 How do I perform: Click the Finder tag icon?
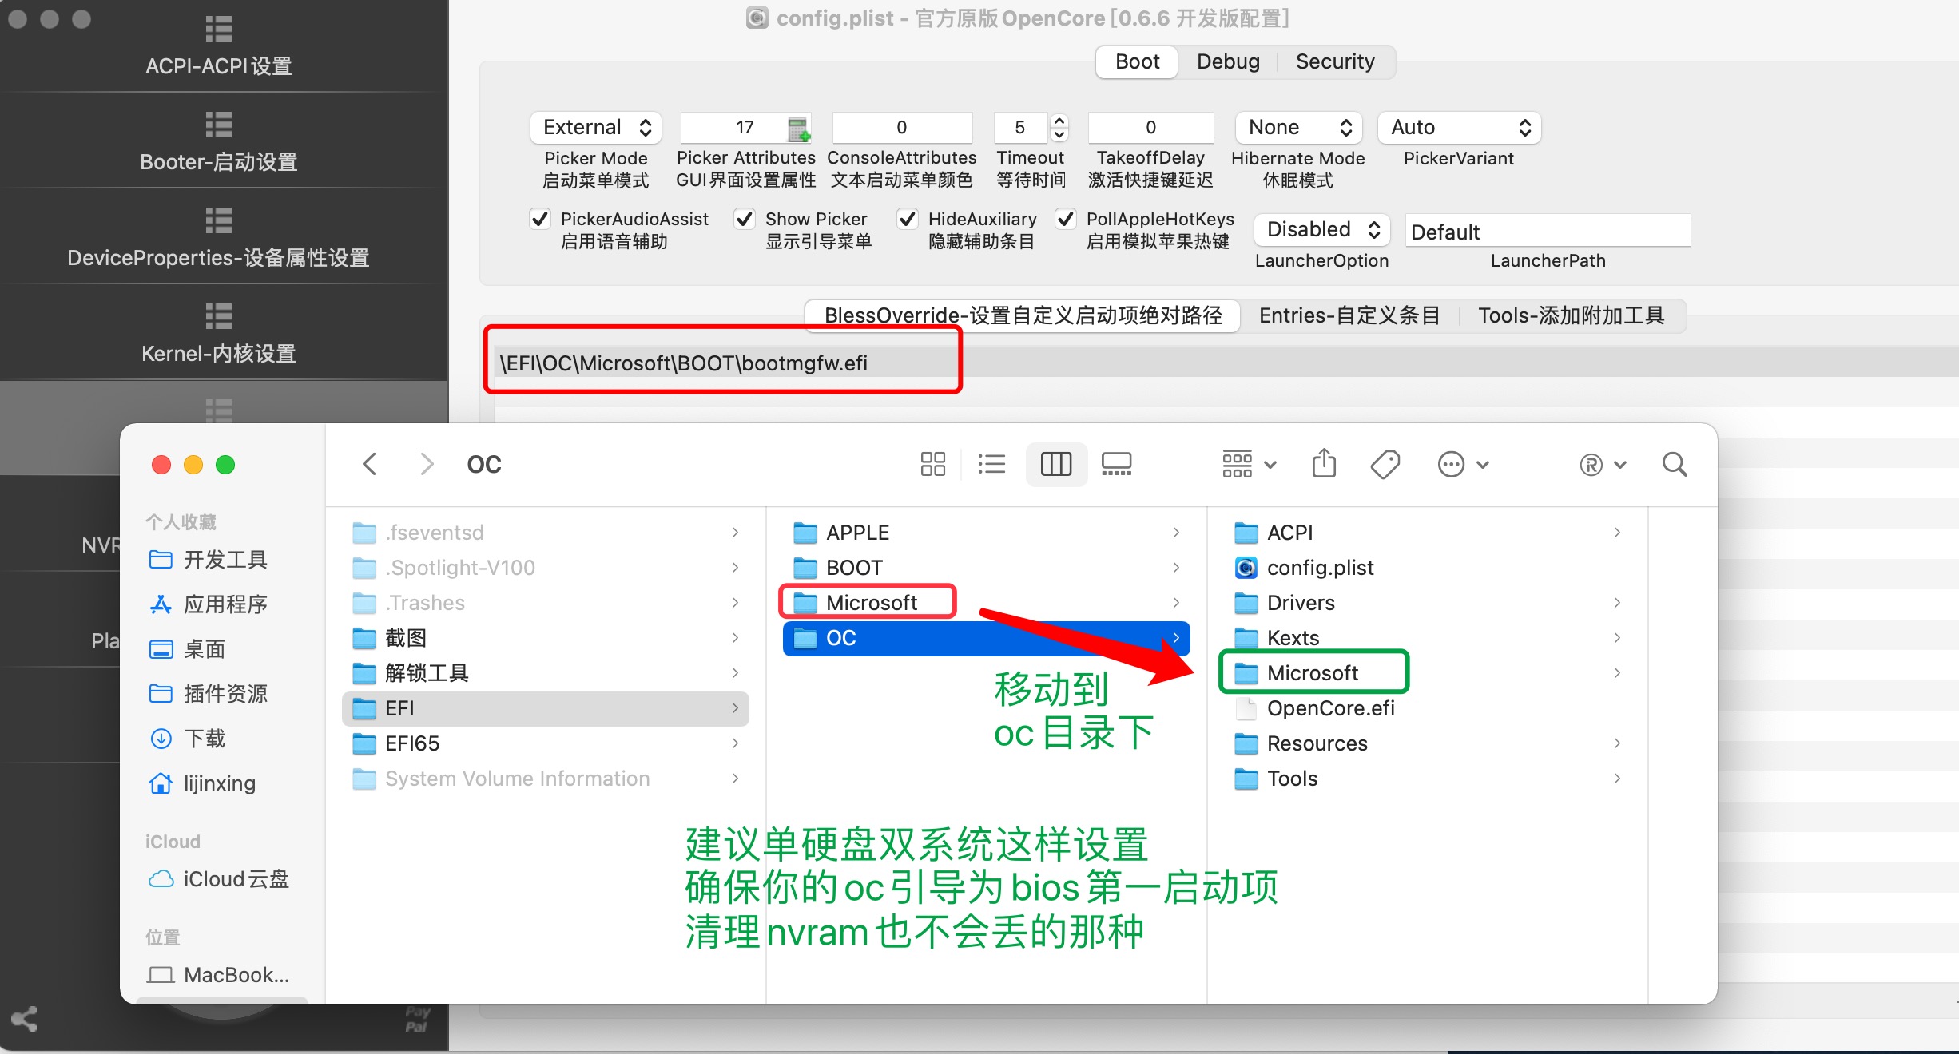tap(1385, 464)
